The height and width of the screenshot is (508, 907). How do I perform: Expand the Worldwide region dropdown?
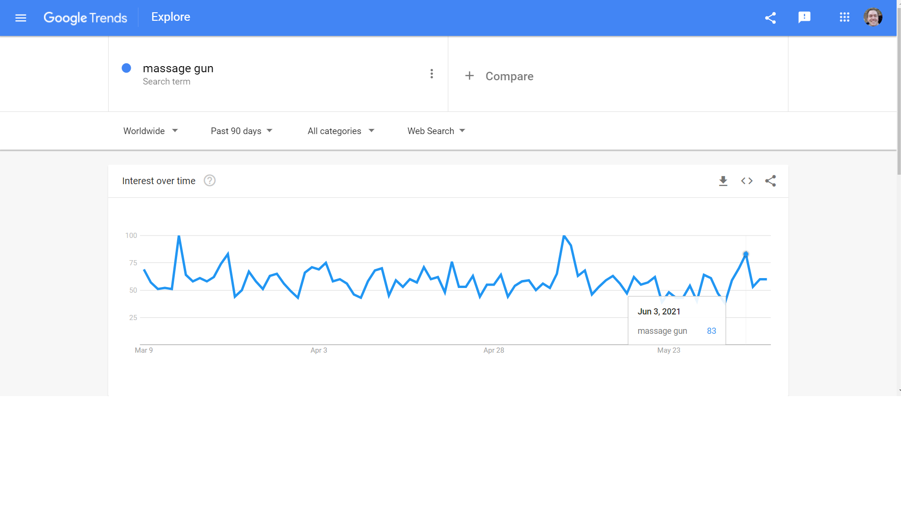pos(150,131)
